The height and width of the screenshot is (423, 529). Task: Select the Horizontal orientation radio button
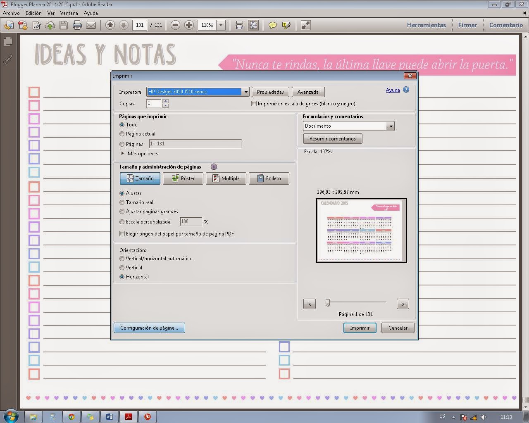coord(122,277)
